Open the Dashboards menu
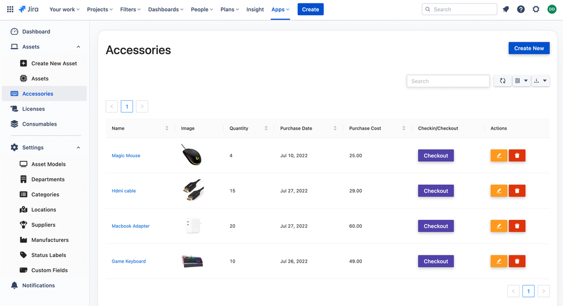This screenshot has width=563, height=306. point(166,10)
